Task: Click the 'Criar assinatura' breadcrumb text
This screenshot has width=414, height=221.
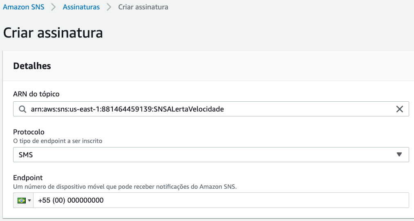Action: (143, 7)
